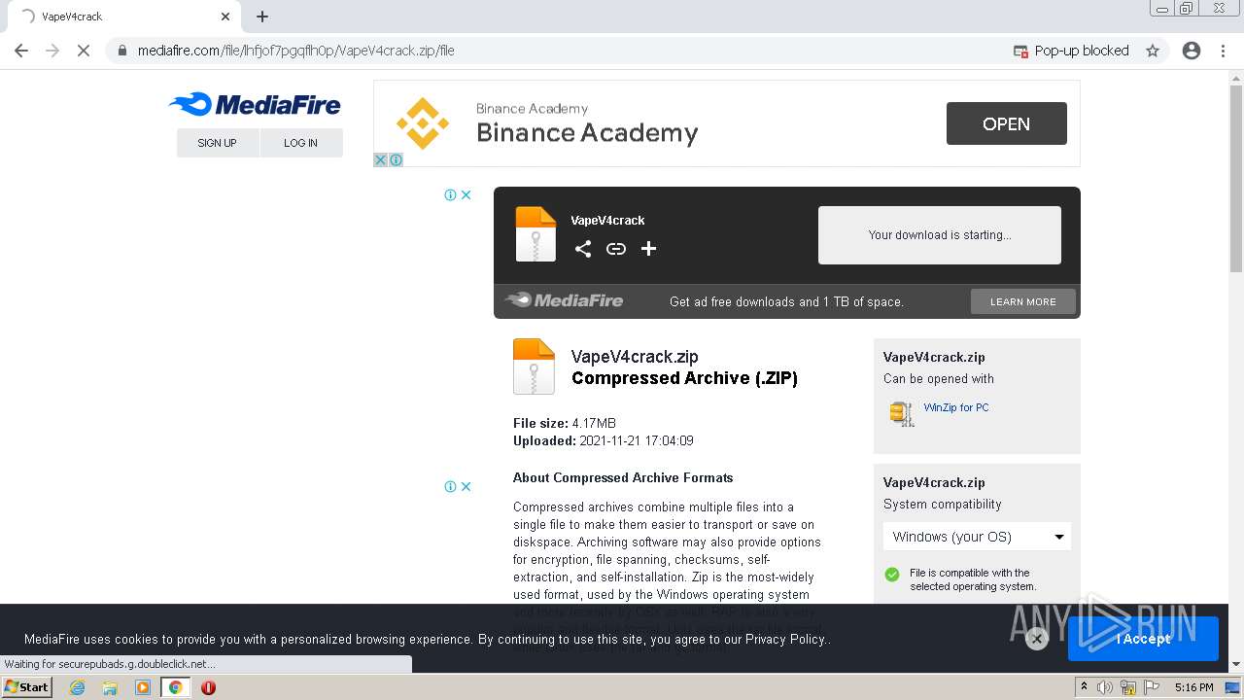1244x700 pixels.
Task: Click the Your download is starting box
Action: click(x=939, y=234)
